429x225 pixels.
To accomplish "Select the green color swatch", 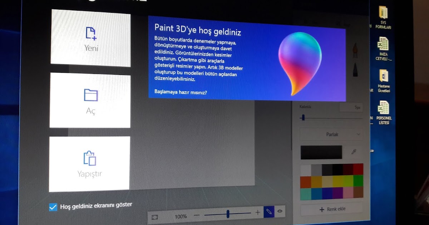I will 358,180.
